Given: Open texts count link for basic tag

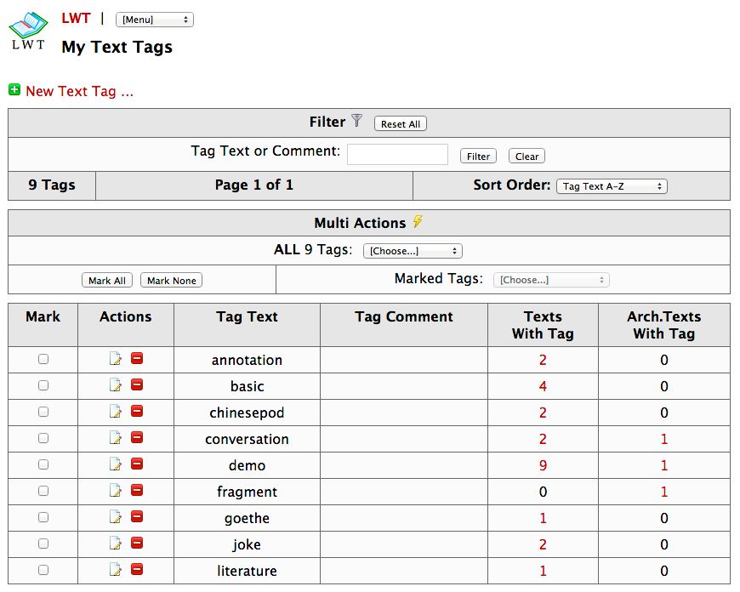Looking at the screenshot, I should (543, 386).
